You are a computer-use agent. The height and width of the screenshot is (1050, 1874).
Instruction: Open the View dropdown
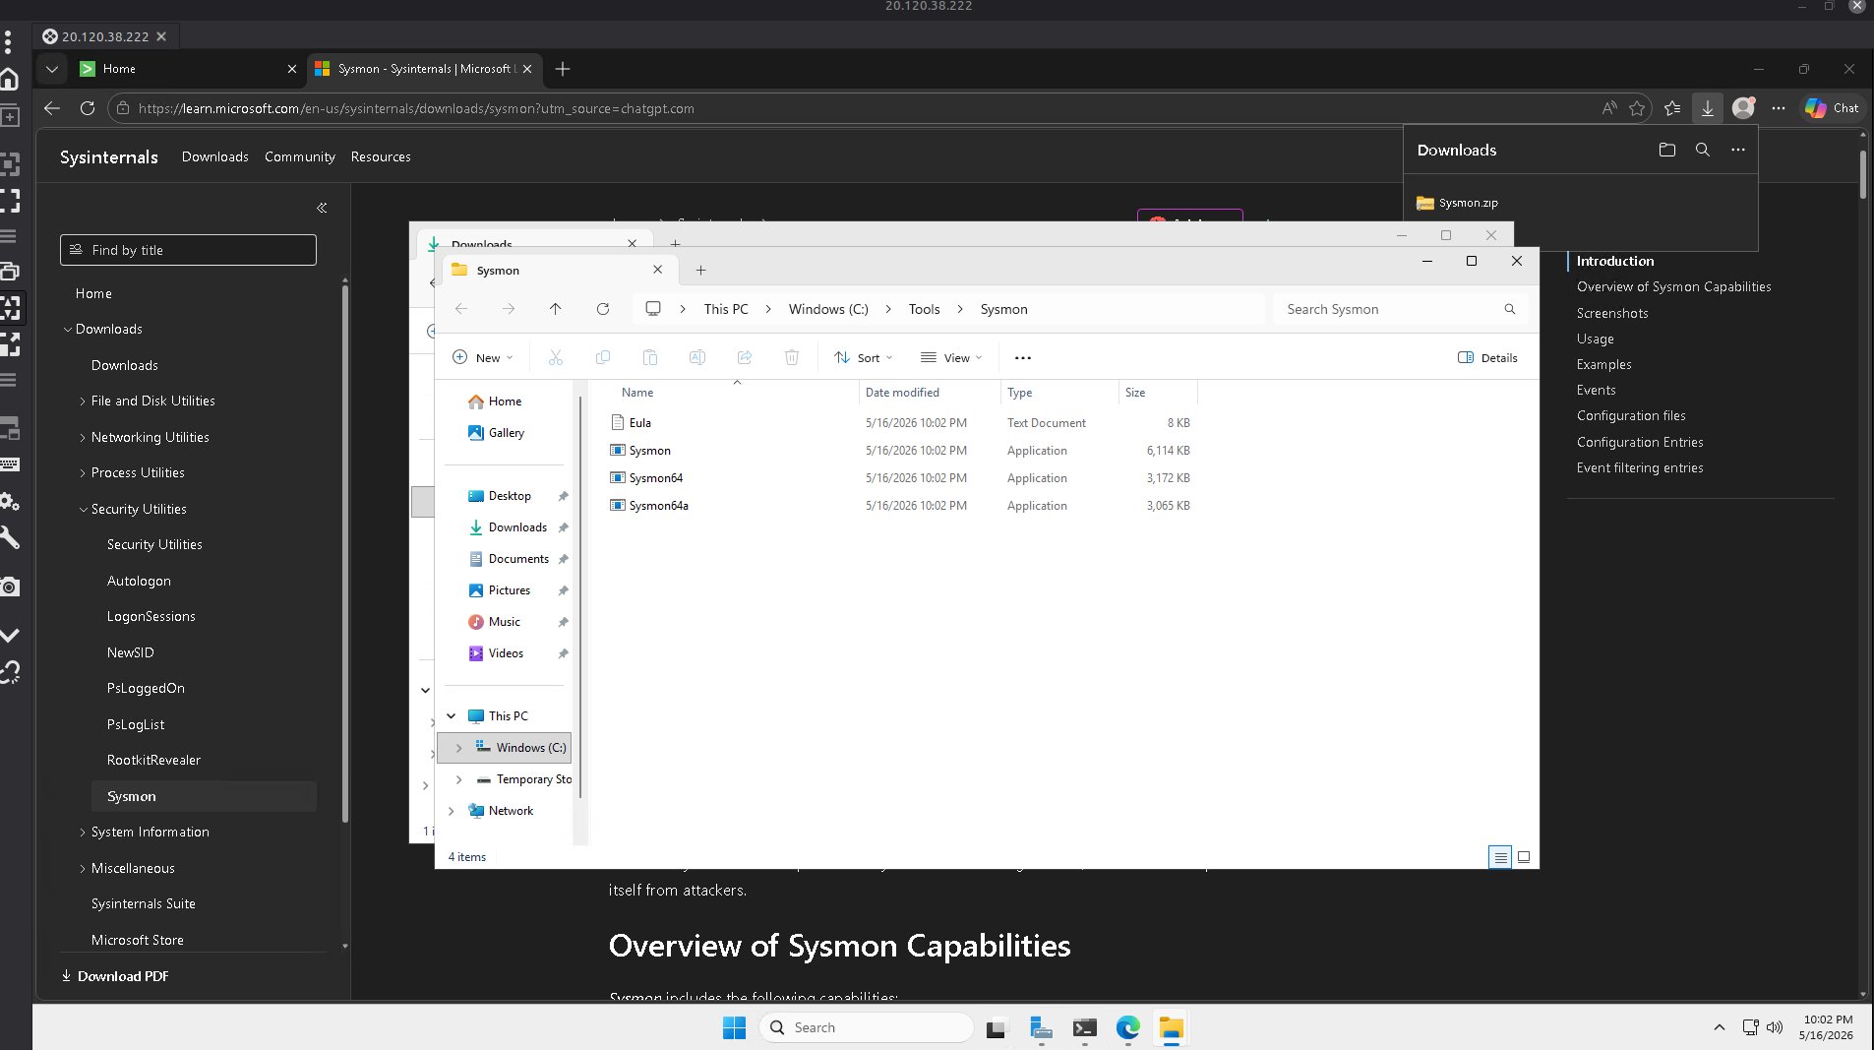(951, 358)
